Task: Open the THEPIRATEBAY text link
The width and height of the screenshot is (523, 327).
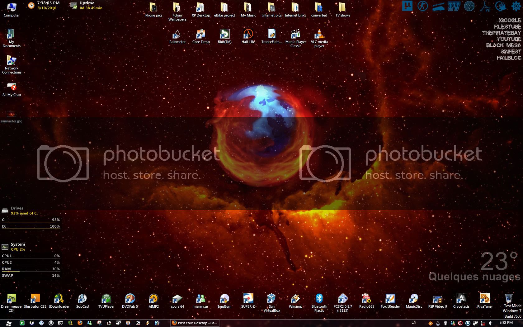Action: [501, 33]
